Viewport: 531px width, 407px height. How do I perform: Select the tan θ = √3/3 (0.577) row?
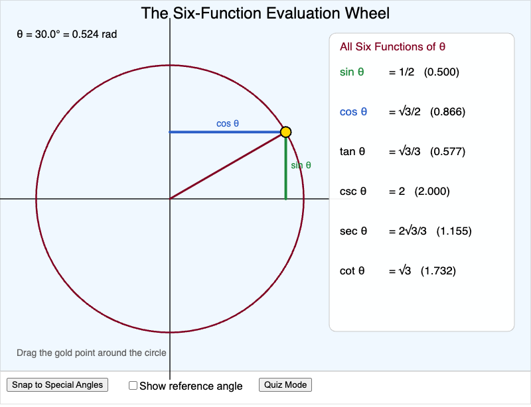tap(402, 151)
